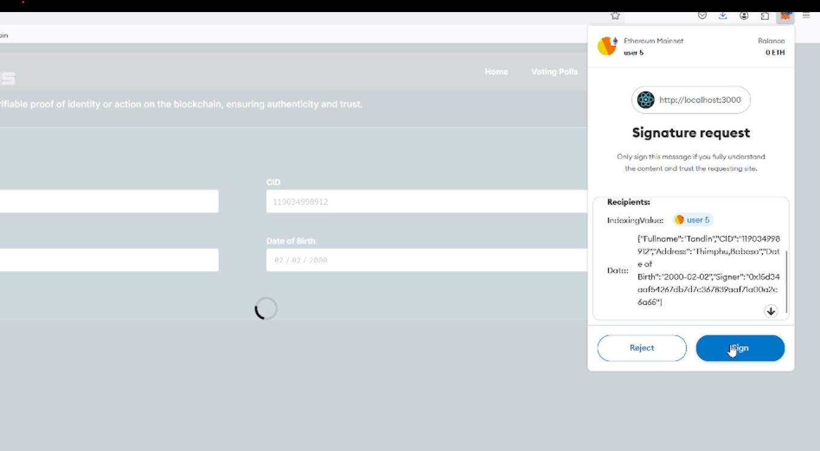Click the MetaMask fox toolbar icon
The image size is (820, 451).
[785, 16]
